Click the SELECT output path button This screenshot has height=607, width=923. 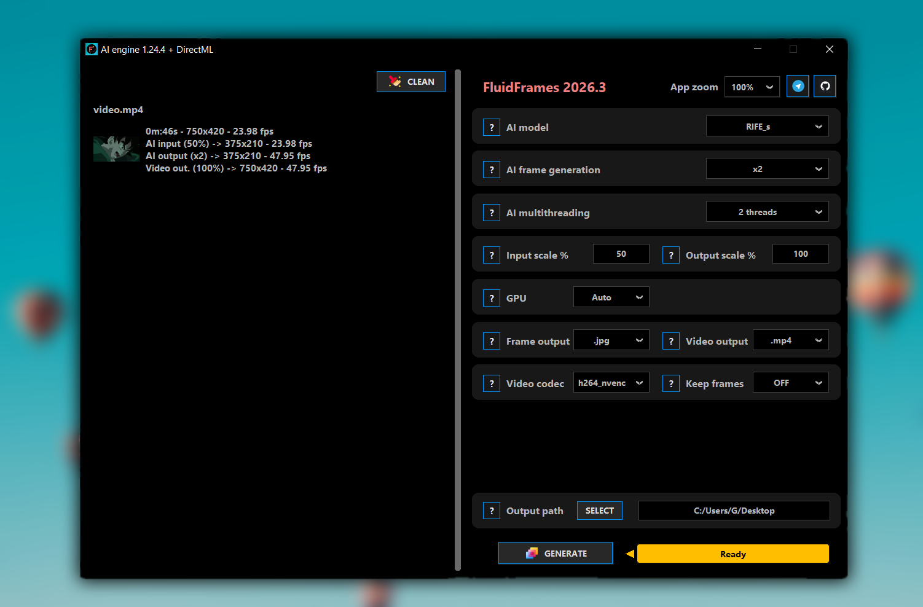pyautogui.click(x=600, y=511)
